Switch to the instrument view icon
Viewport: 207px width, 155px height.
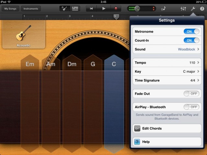click(65, 9)
